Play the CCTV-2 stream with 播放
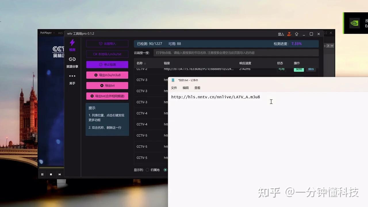The height and width of the screenshot is (207, 368). coord(311,69)
